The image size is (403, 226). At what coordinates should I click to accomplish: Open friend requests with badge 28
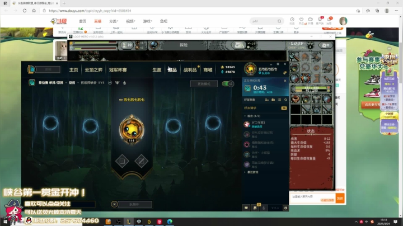click(265, 108)
